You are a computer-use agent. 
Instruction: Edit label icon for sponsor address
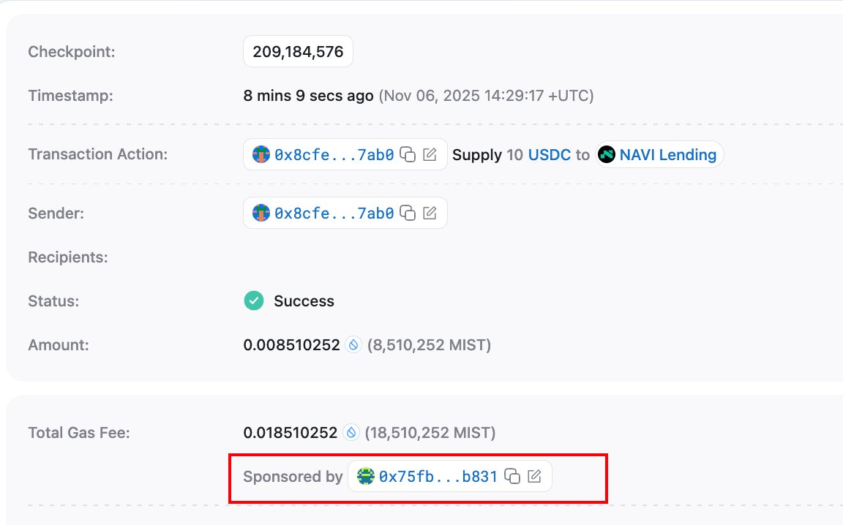534,476
